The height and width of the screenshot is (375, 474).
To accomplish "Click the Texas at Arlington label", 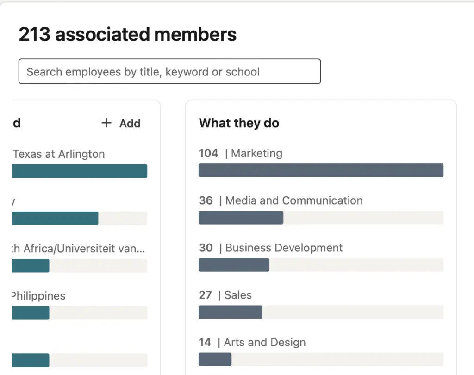I will tap(59, 154).
